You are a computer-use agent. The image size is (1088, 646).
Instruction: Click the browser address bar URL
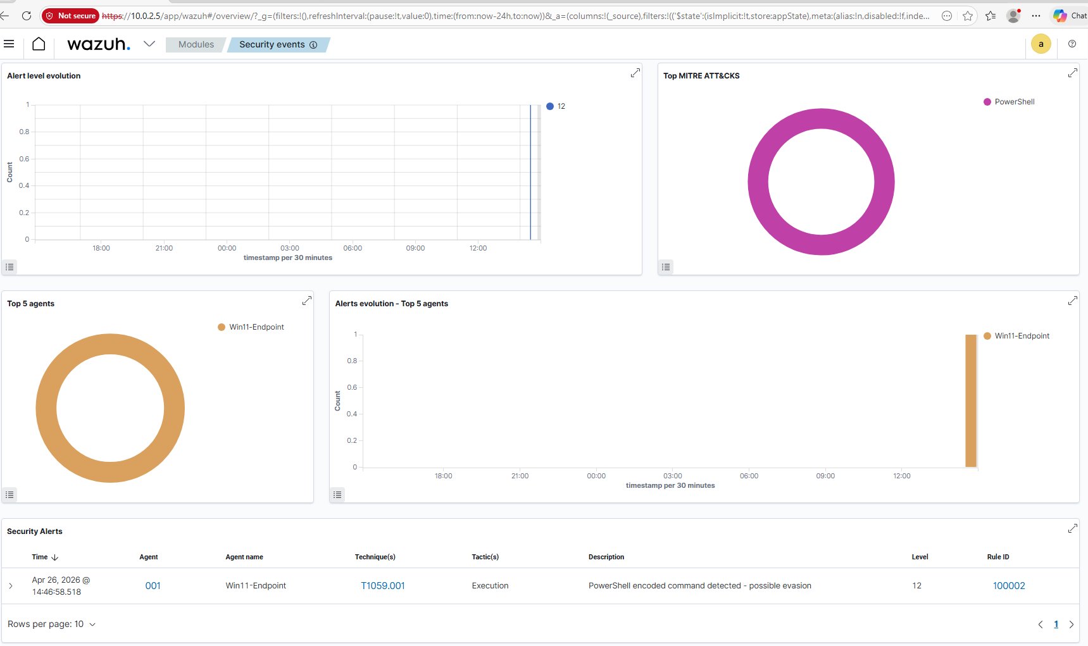(516, 16)
